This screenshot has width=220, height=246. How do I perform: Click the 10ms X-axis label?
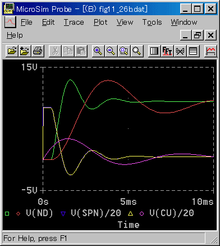pyautogui.click(x=203, y=202)
